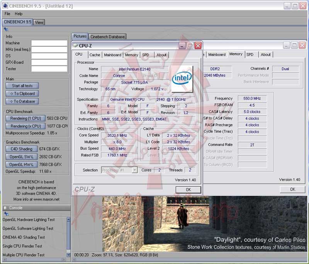
Task: Click OK in the rear CPU-Z window
Action: coord(293,189)
